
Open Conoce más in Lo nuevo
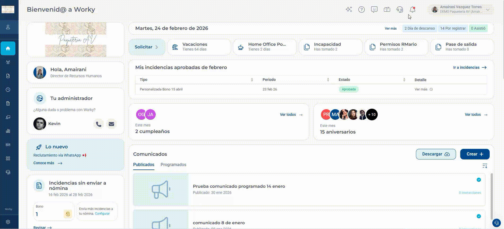tap(48, 163)
